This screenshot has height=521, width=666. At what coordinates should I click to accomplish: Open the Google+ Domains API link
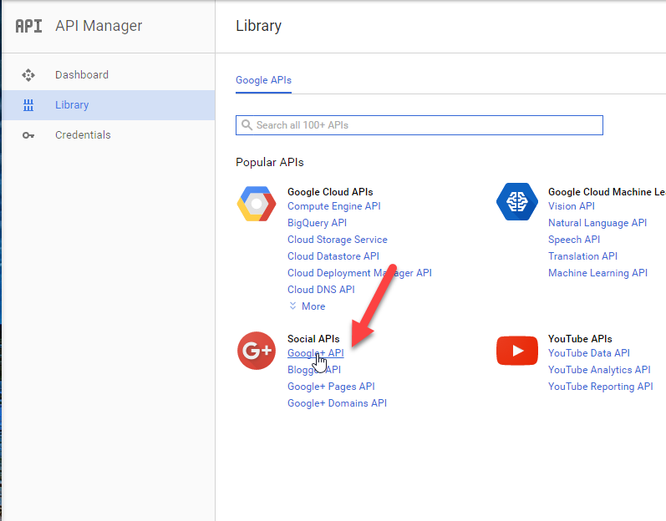(337, 403)
